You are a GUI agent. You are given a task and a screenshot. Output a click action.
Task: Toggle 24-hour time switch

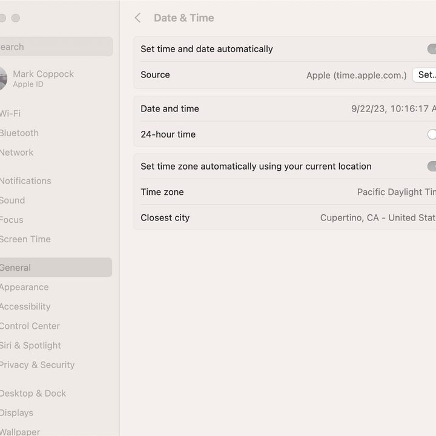click(432, 134)
